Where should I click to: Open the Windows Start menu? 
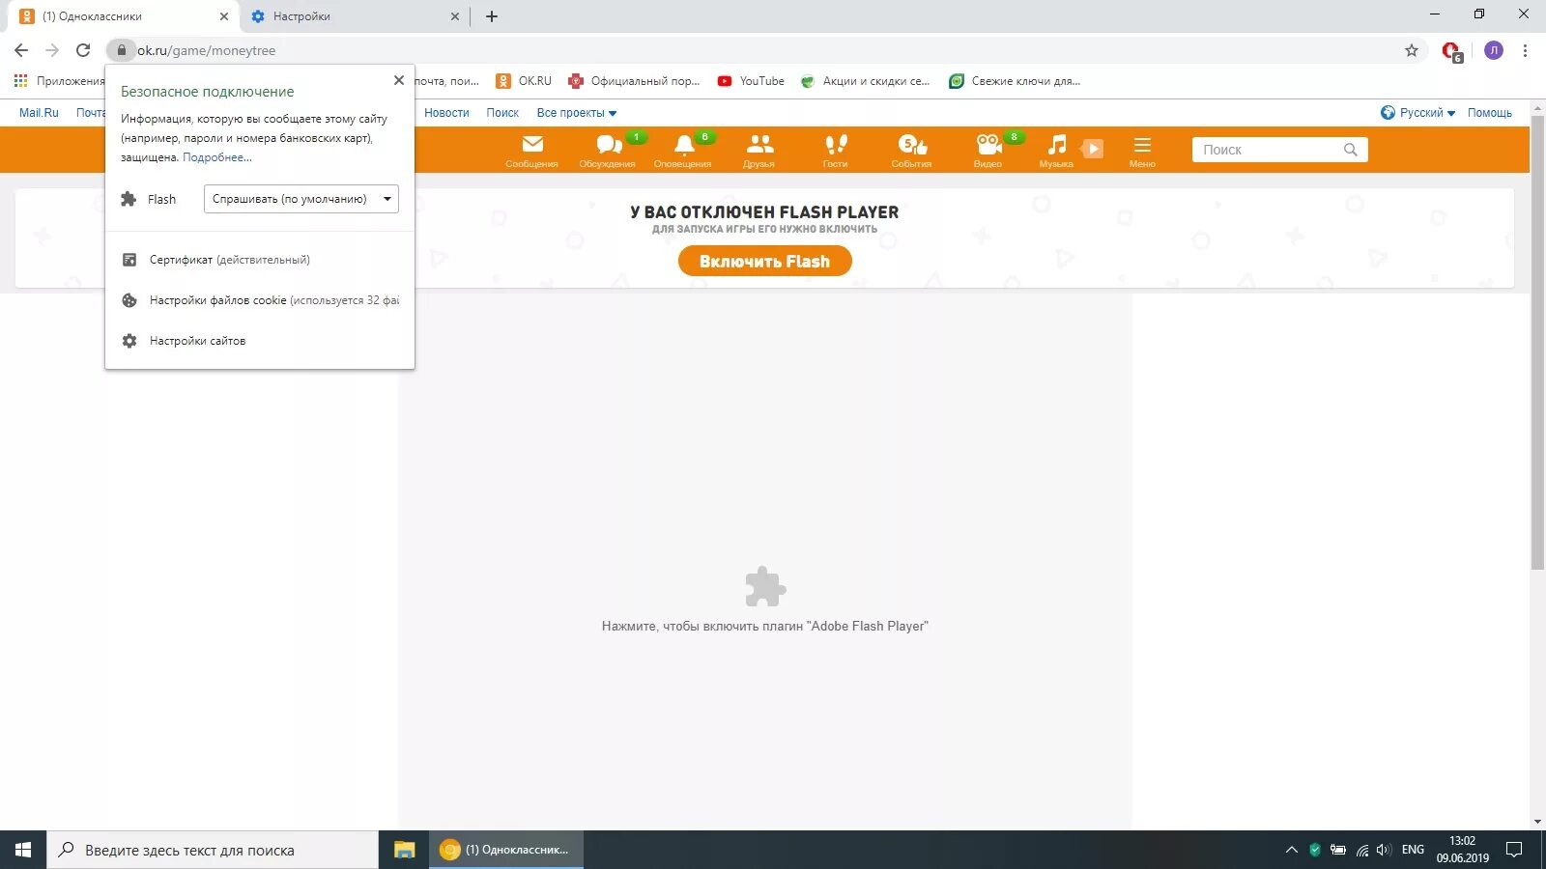coord(23,850)
